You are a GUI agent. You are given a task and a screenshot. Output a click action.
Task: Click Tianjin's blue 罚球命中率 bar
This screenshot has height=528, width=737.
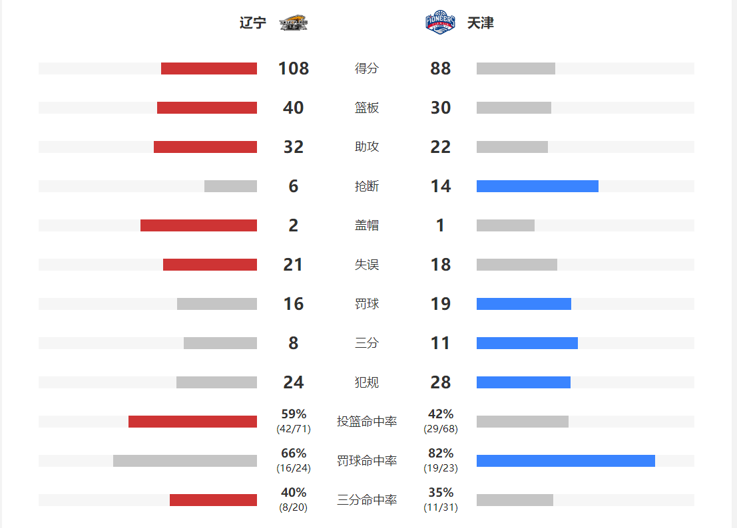coord(566,461)
